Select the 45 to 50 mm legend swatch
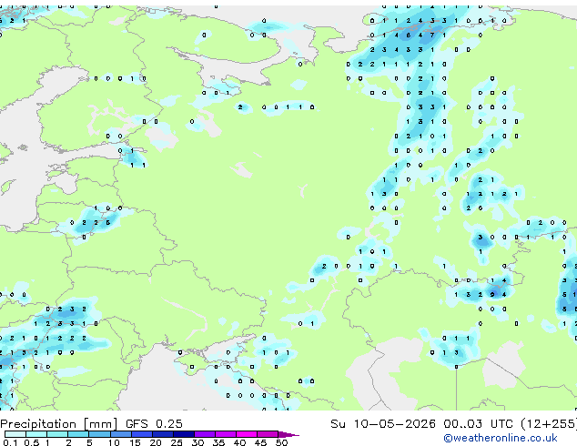The height and width of the screenshot is (446, 577). click(268, 434)
